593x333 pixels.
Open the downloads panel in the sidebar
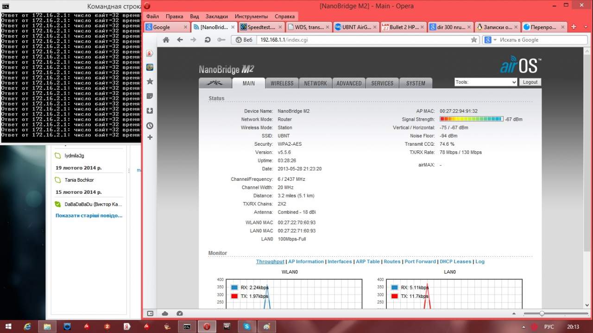pos(150,111)
